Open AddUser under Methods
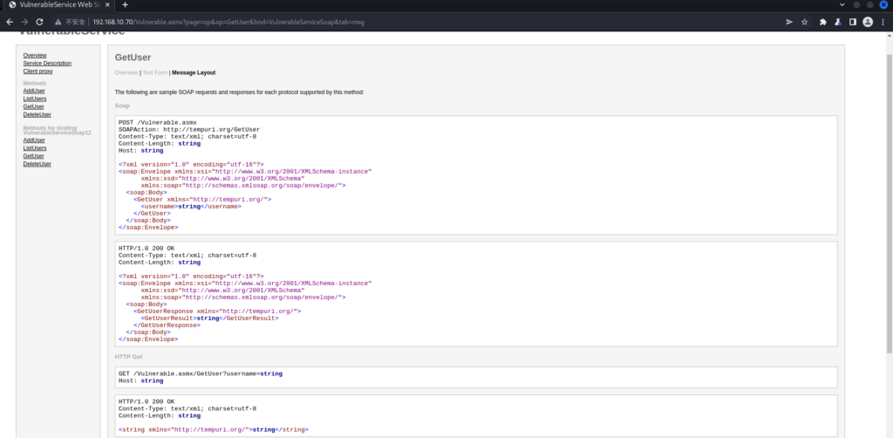 (34, 91)
